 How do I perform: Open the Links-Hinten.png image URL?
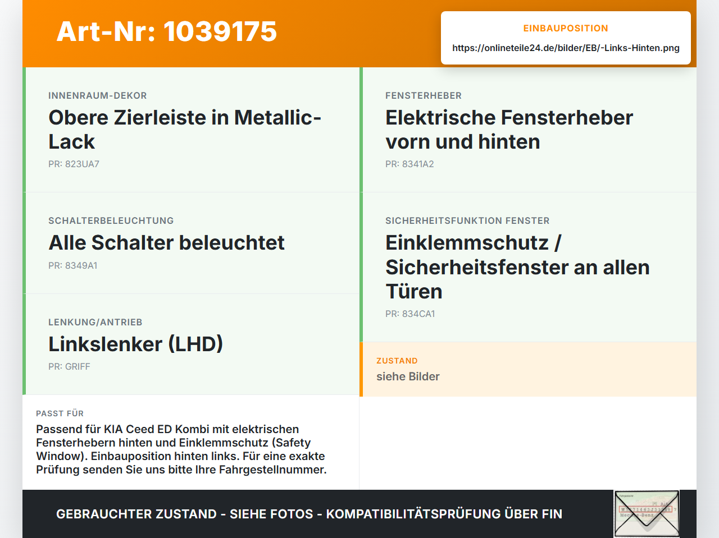pyautogui.click(x=566, y=48)
